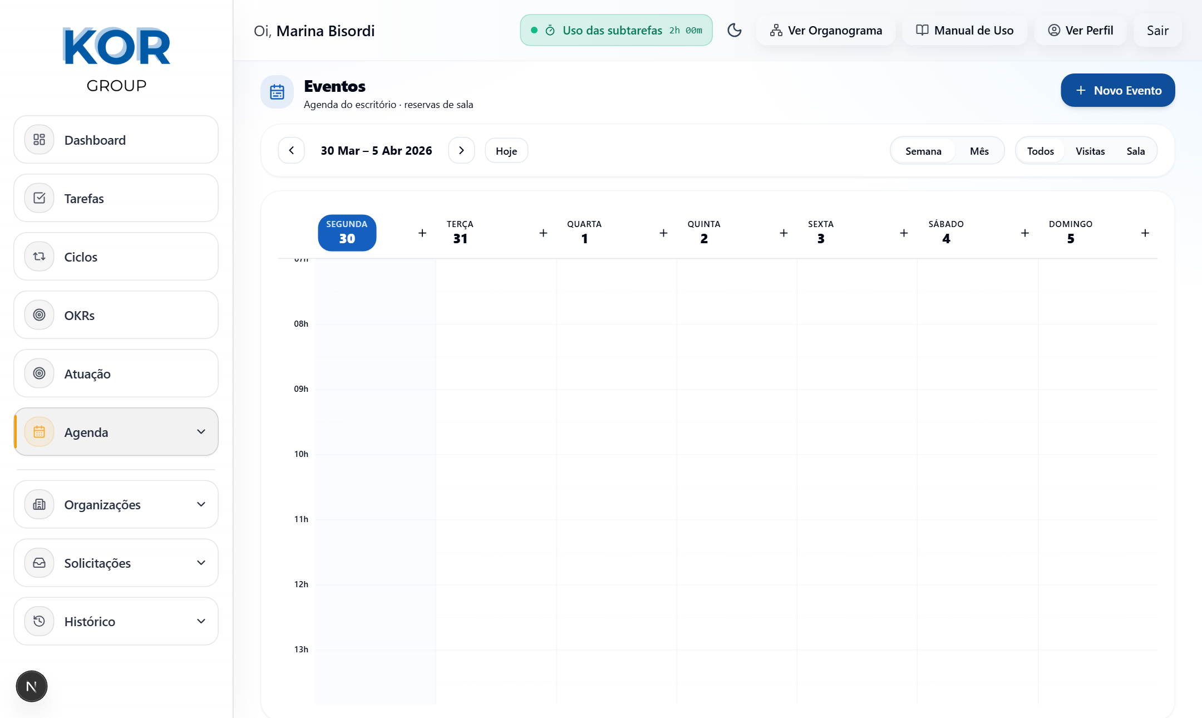Click the Uso das subtarefas timer pill

tap(616, 30)
